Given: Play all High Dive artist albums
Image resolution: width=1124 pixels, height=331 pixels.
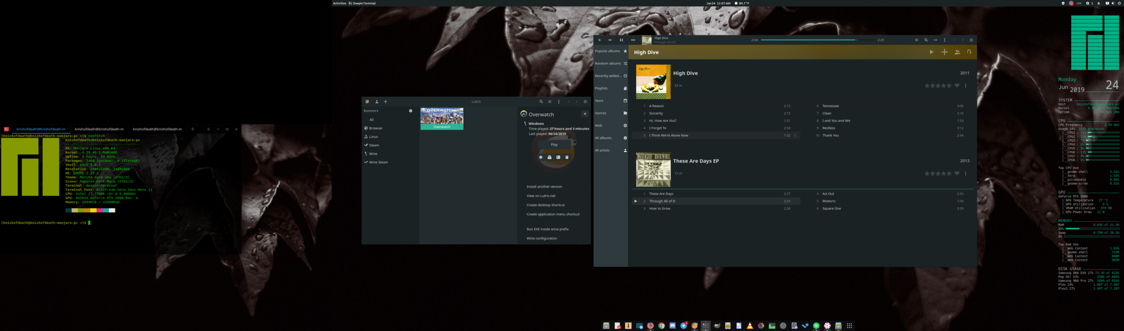Looking at the screenshot, I should pos(931,52).
